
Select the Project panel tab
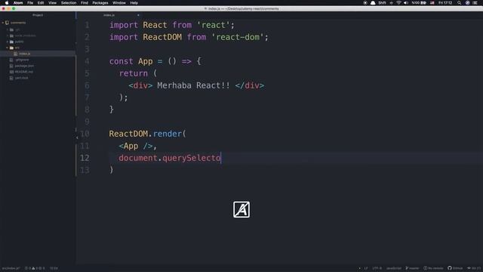point(38,15)
